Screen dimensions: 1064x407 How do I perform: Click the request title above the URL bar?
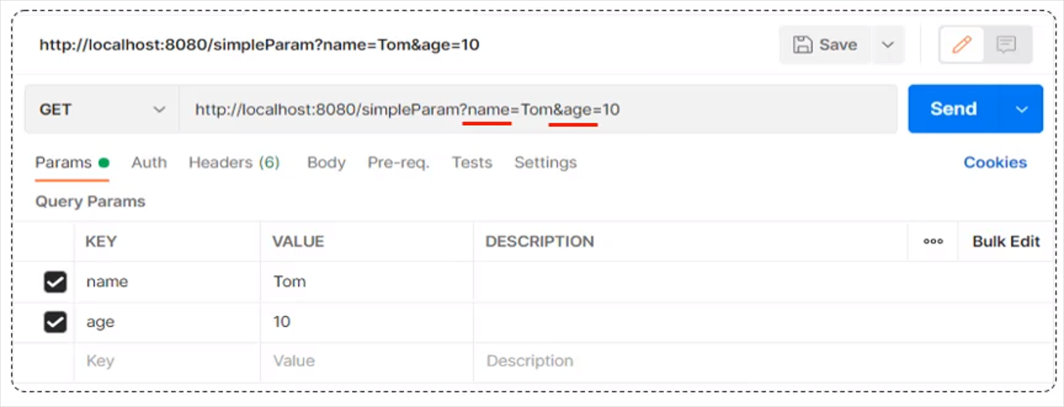259,45
